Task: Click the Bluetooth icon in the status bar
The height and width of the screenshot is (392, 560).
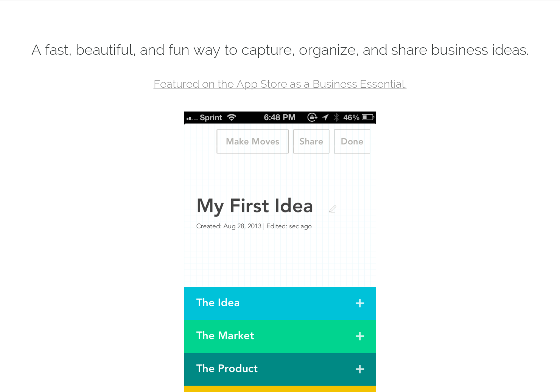Action: 336,118
